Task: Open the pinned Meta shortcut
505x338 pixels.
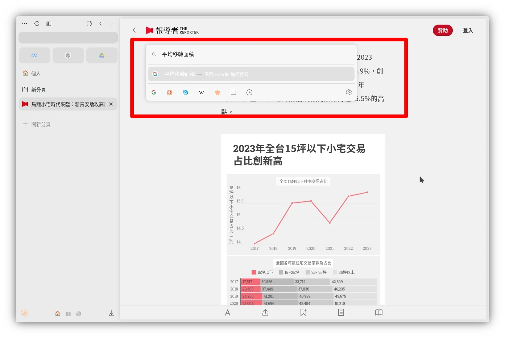Action: tap(34, 55)
